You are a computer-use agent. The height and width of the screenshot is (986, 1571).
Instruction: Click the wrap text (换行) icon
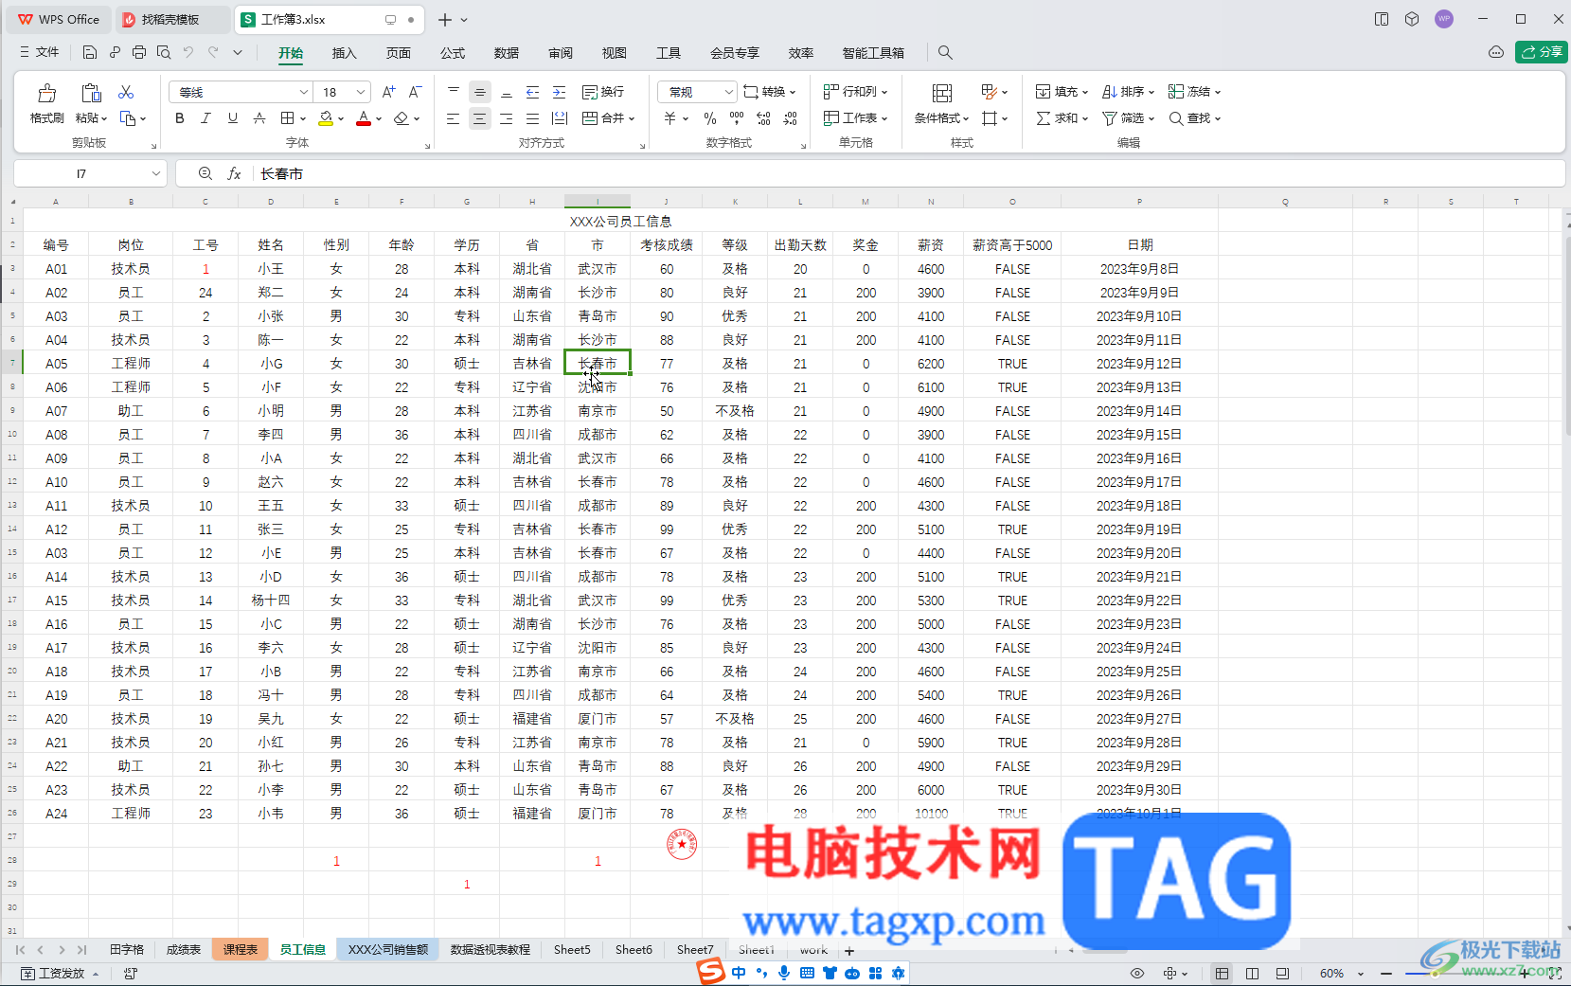[x=589, y=92]
